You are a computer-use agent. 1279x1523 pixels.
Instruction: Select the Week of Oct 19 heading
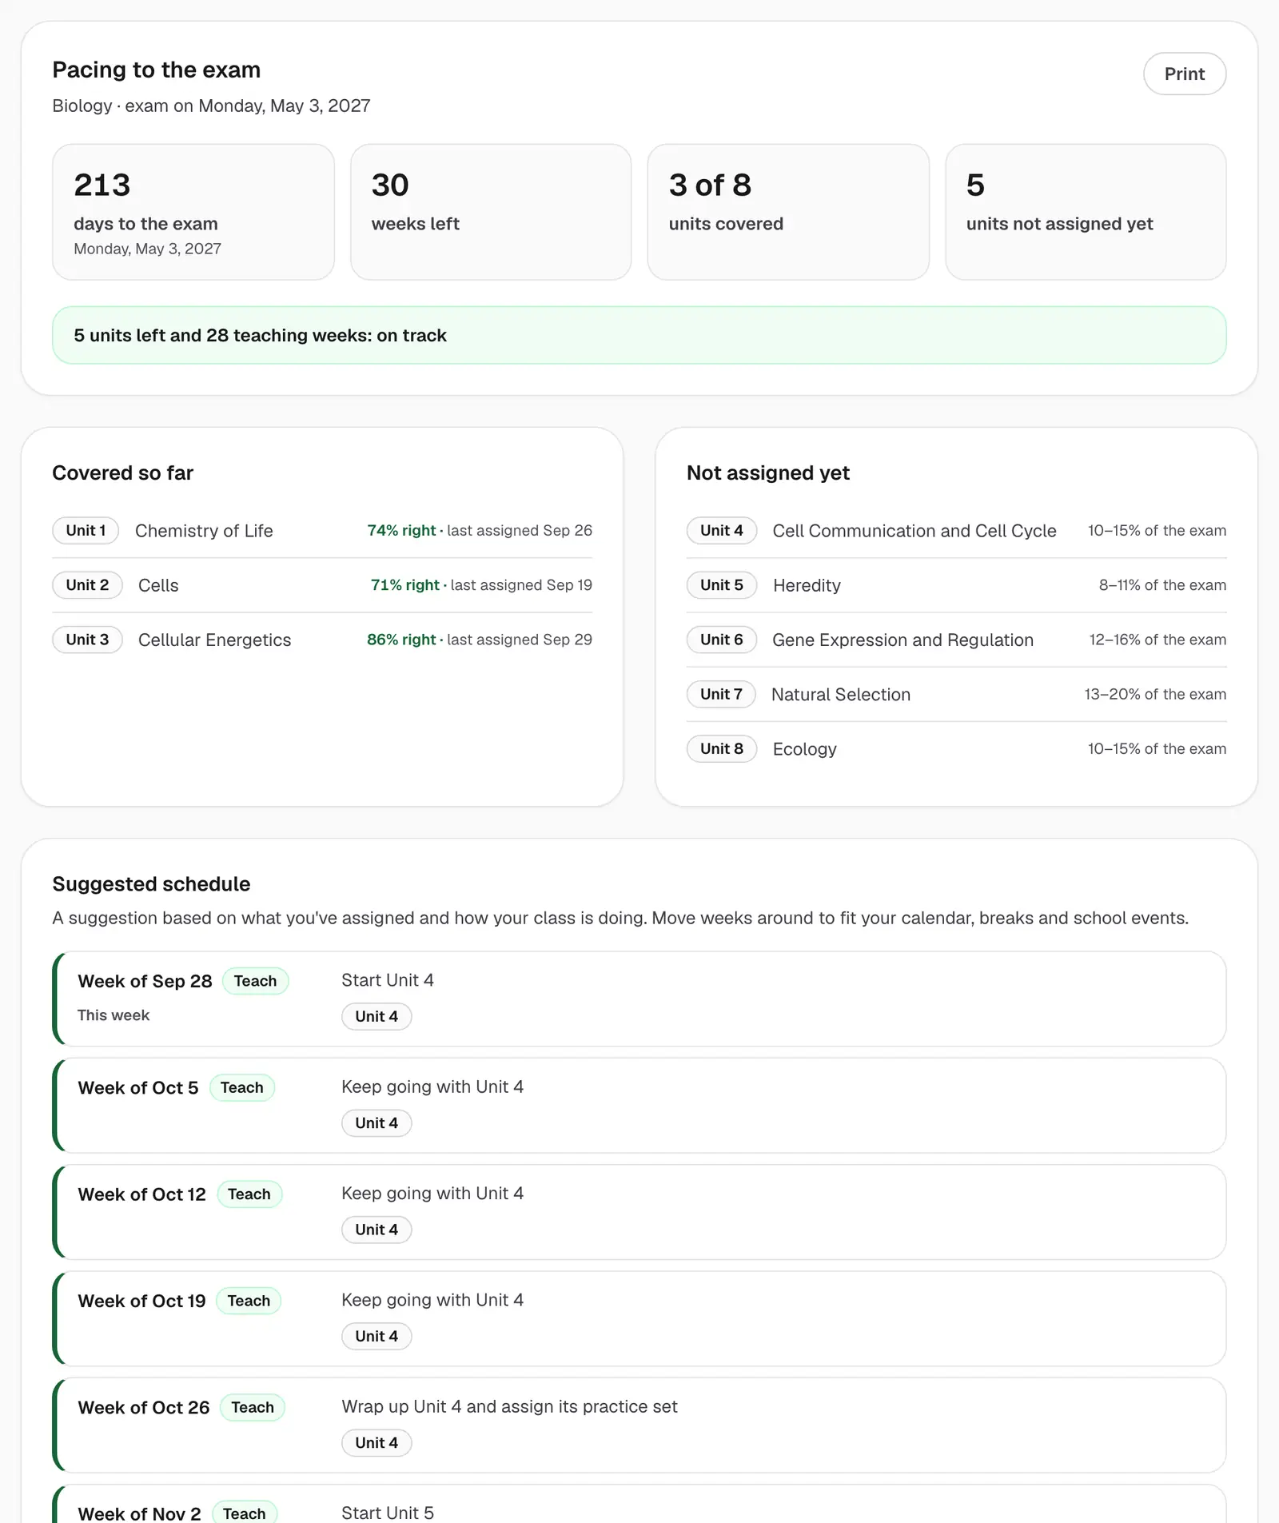pyautogui.click(x=141, y=1301)
